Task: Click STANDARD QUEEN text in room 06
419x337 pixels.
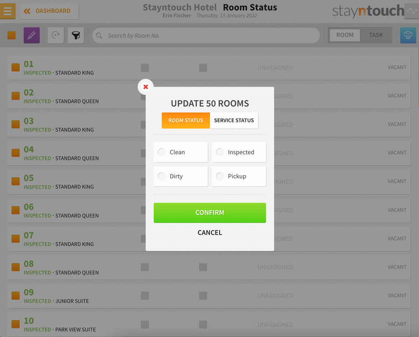Action: [x=77, y=216]
